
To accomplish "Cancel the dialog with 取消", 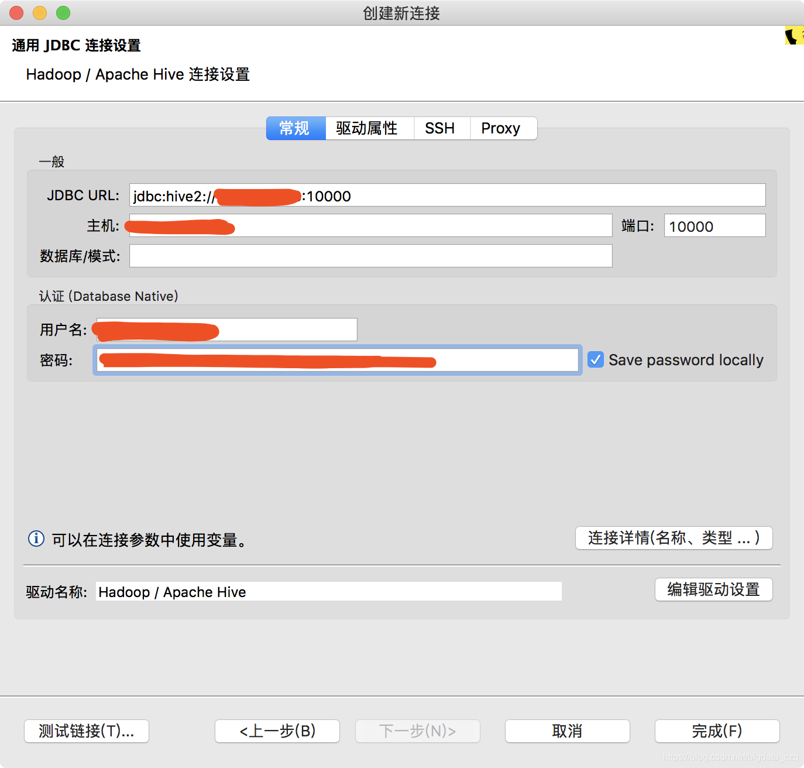I will 568,731.
